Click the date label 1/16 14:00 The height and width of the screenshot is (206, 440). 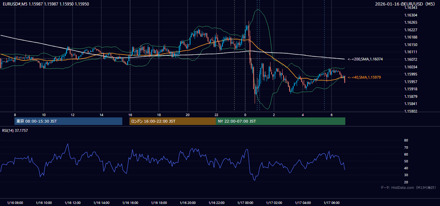point(101,203)
